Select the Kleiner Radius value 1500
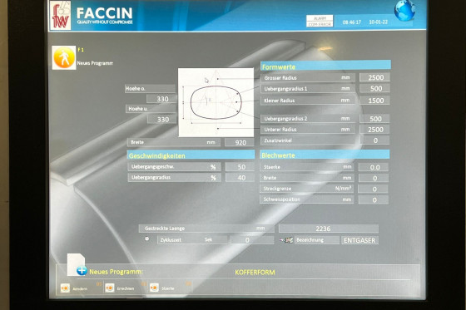This screenshot has height=310, width=466. (374, 101)
